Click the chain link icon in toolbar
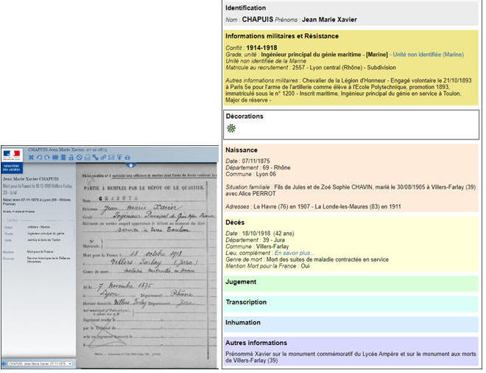The image size is (486, 373). [103, 157]
